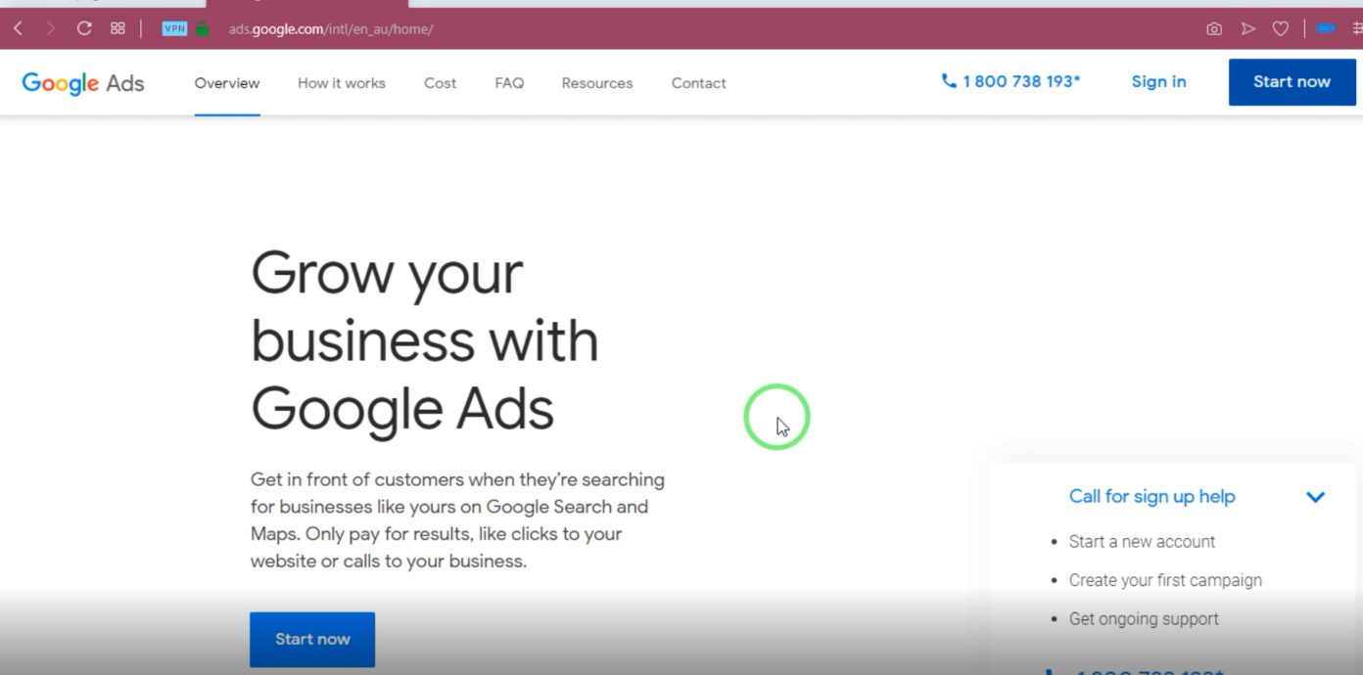Click the 'Grow your business with Google Ads' headline
The width and height of the screenshot is (1363, 675).
coord(424,340)
